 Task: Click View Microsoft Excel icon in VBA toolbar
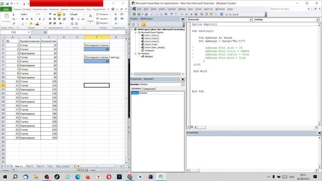[134, 14]
